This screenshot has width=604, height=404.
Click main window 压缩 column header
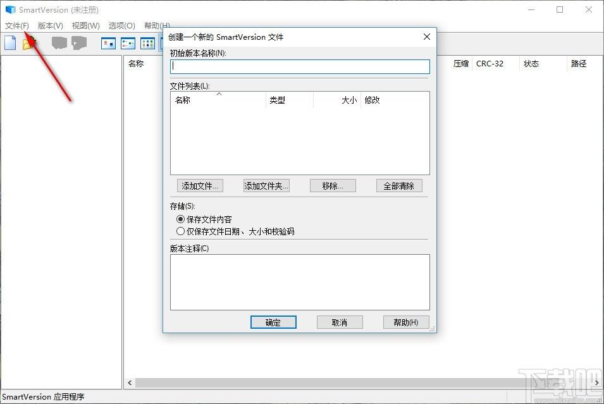point(460,64)
